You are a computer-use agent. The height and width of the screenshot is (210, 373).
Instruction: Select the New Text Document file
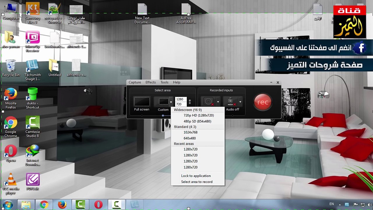(142, 13)
